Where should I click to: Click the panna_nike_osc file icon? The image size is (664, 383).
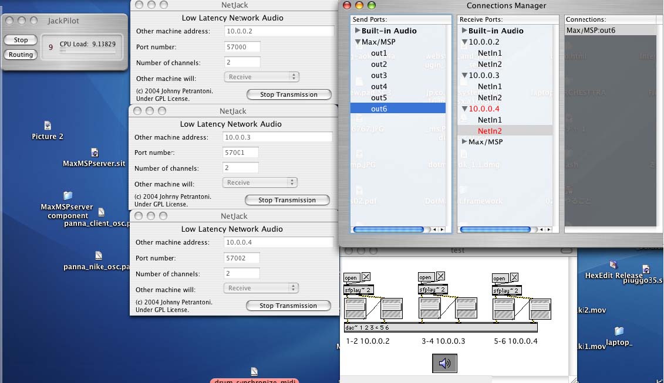98,256
